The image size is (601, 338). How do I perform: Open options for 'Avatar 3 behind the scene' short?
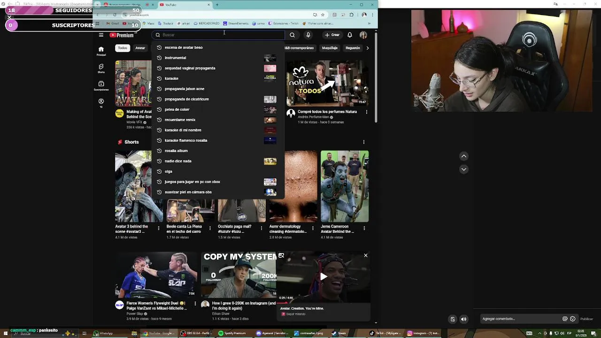(x=159, y=228)
